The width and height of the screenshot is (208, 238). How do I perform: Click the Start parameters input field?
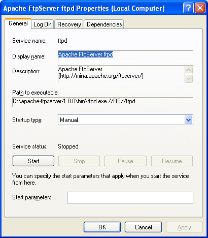tap(130, 197)
